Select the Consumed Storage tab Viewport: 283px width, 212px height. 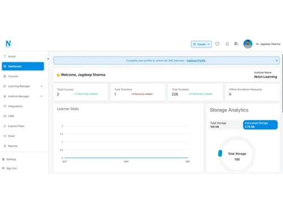pos(260,125)
